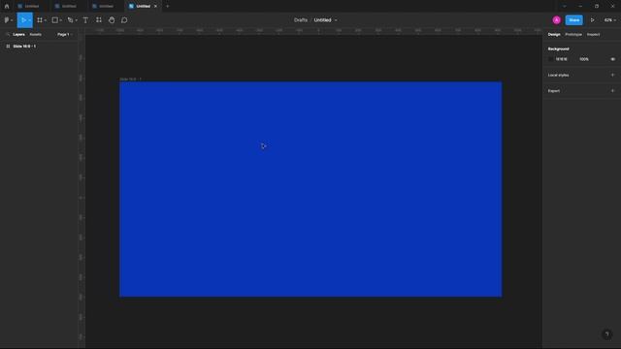Screen dimensions: 621x349
Task: Click the pink user avatar
Action: point(556,20)
